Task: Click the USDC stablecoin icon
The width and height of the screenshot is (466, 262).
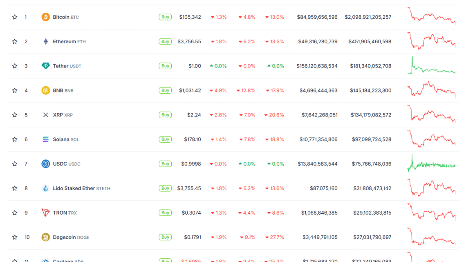Action: click(x=45, y=164)
